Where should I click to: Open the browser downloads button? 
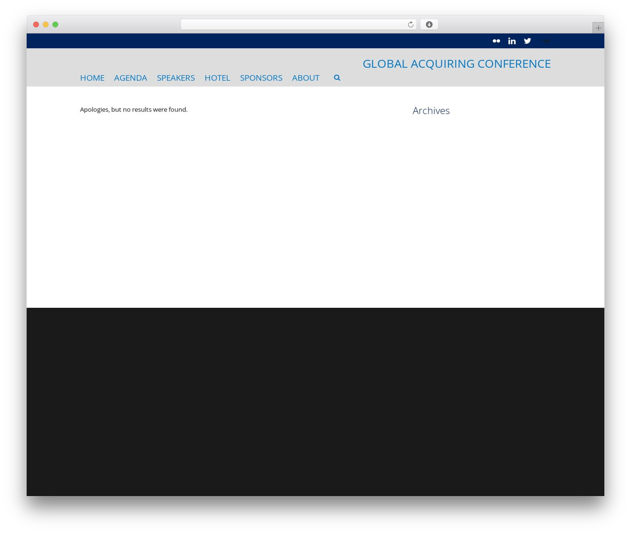coord(429,25)
